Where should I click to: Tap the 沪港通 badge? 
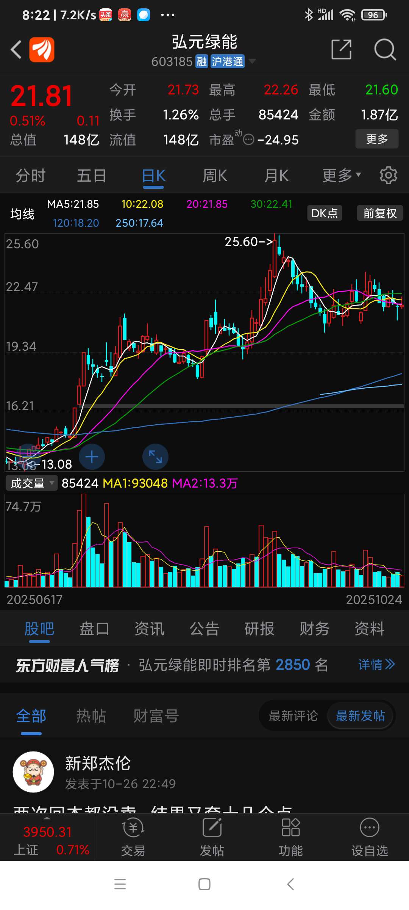(227, 61)
